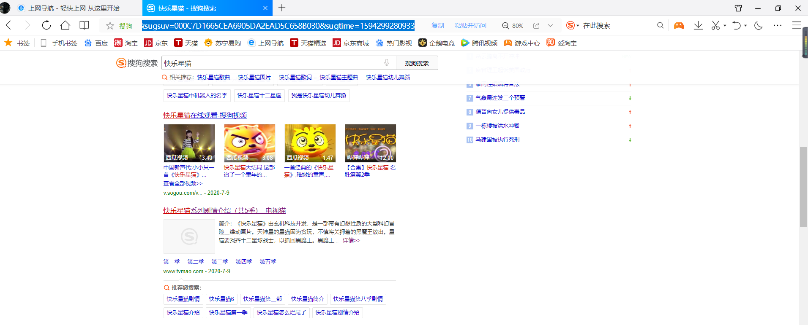Open 百度 bookmark
This screenshot has width=808, height=325.
[96, 43]
